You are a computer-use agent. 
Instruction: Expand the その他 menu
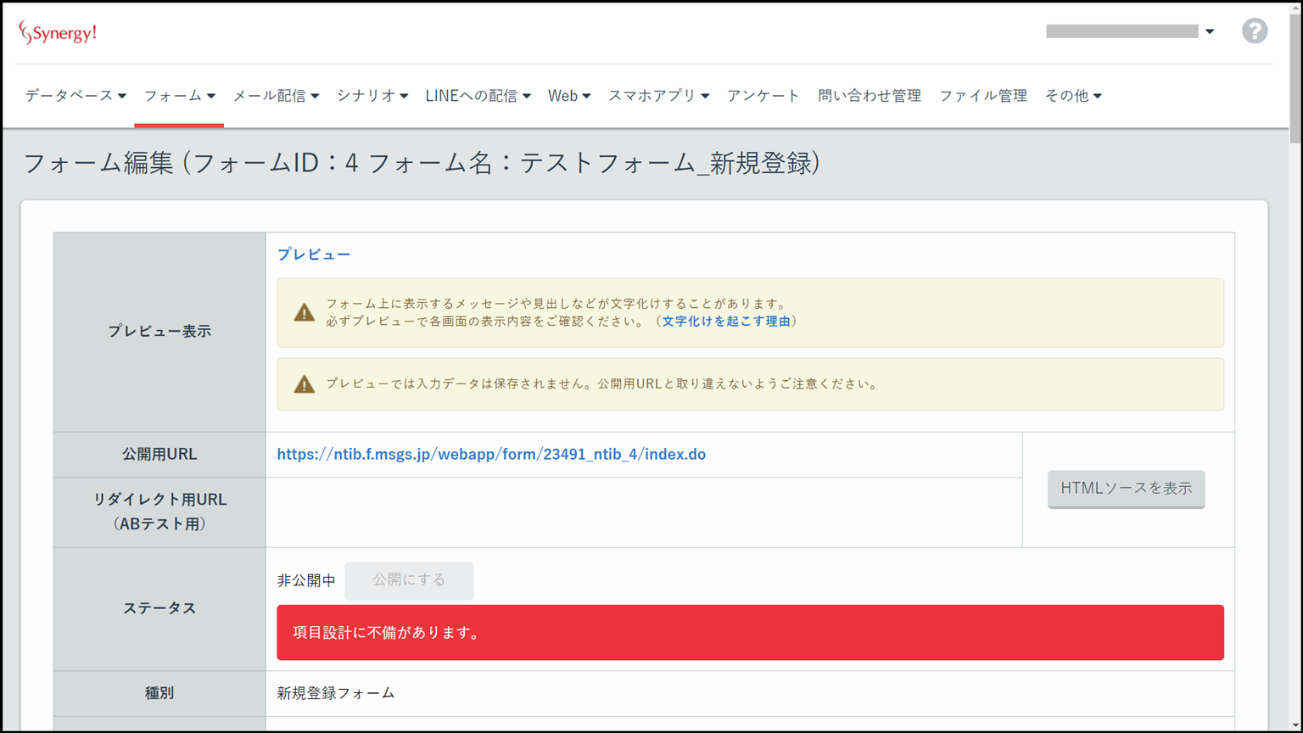pyautogui.click(x=1072, y=96)
